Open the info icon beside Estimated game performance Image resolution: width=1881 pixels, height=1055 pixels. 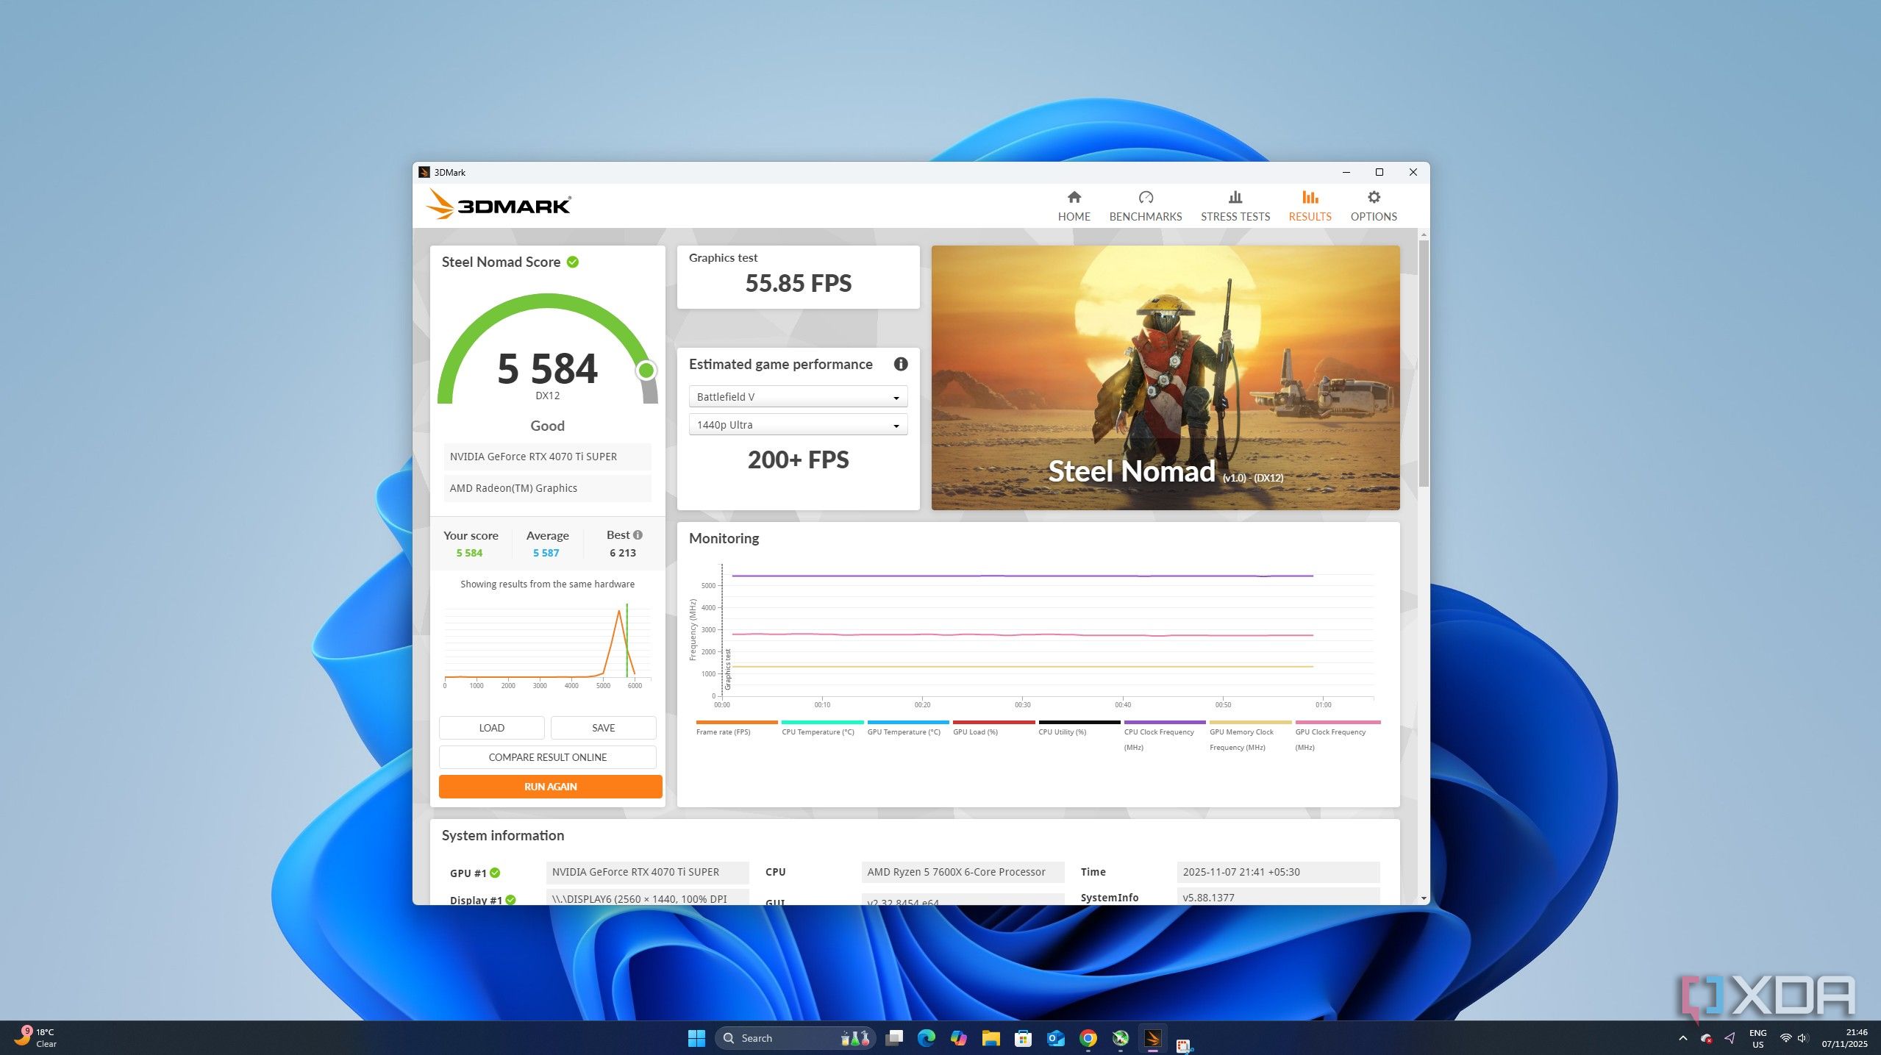point(900,364)
